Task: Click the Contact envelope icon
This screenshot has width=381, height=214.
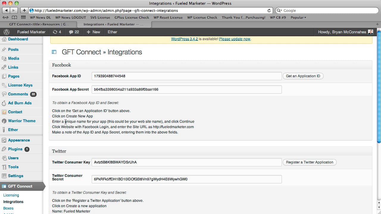Action: coord(4,112)
